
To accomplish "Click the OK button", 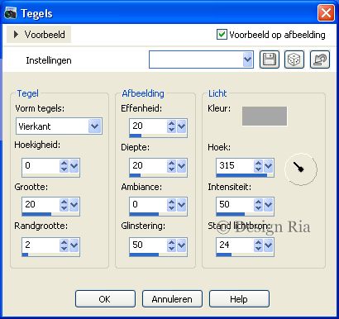I will point(105,299).
